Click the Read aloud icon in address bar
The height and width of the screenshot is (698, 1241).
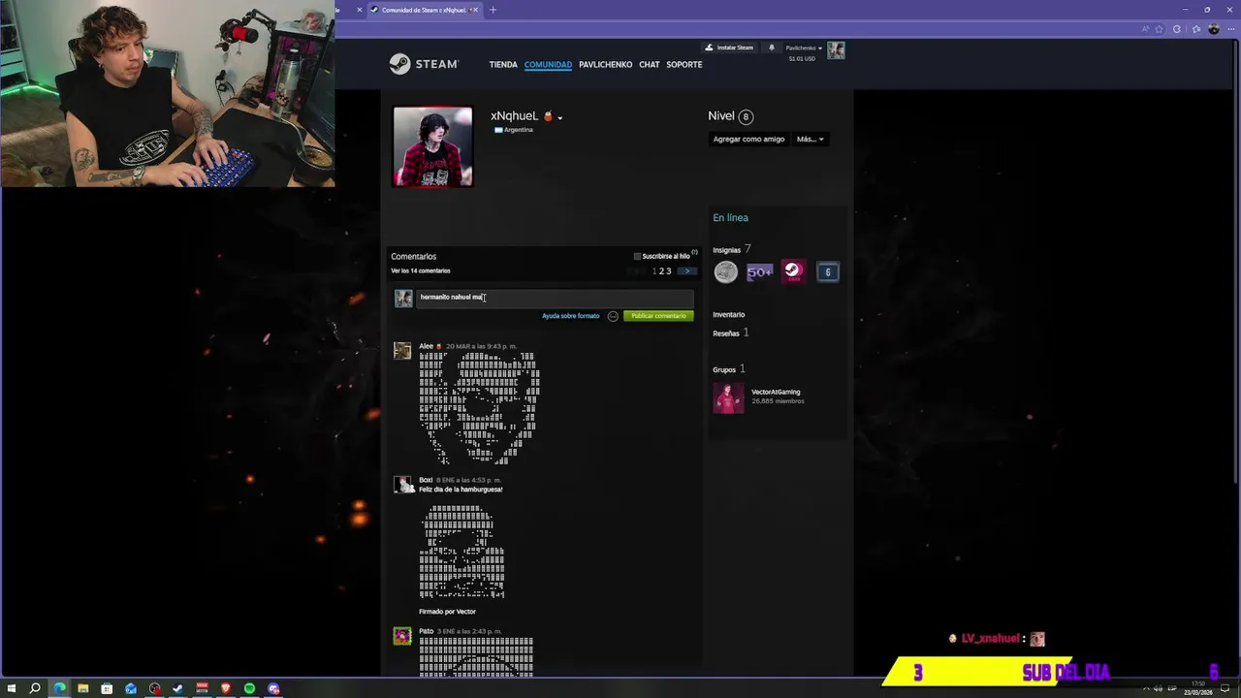1146,29
